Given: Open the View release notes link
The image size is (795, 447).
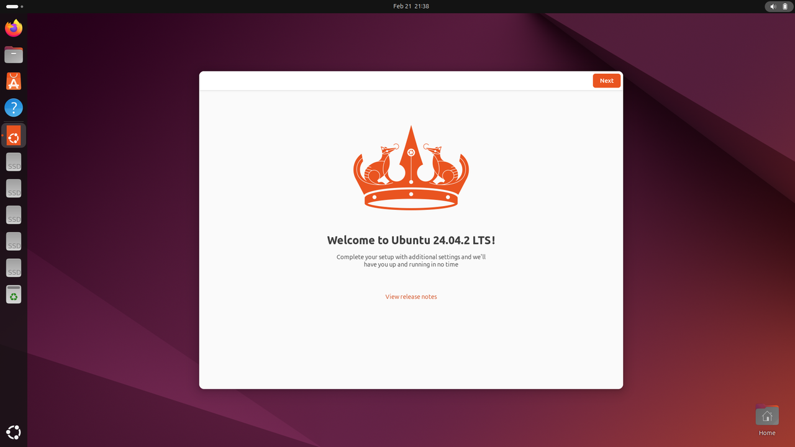Looking at the screenshot, I should (x=411, y=297).
